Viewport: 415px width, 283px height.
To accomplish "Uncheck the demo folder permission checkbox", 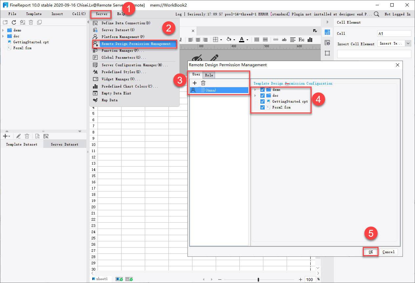I will tap(262, 89).
